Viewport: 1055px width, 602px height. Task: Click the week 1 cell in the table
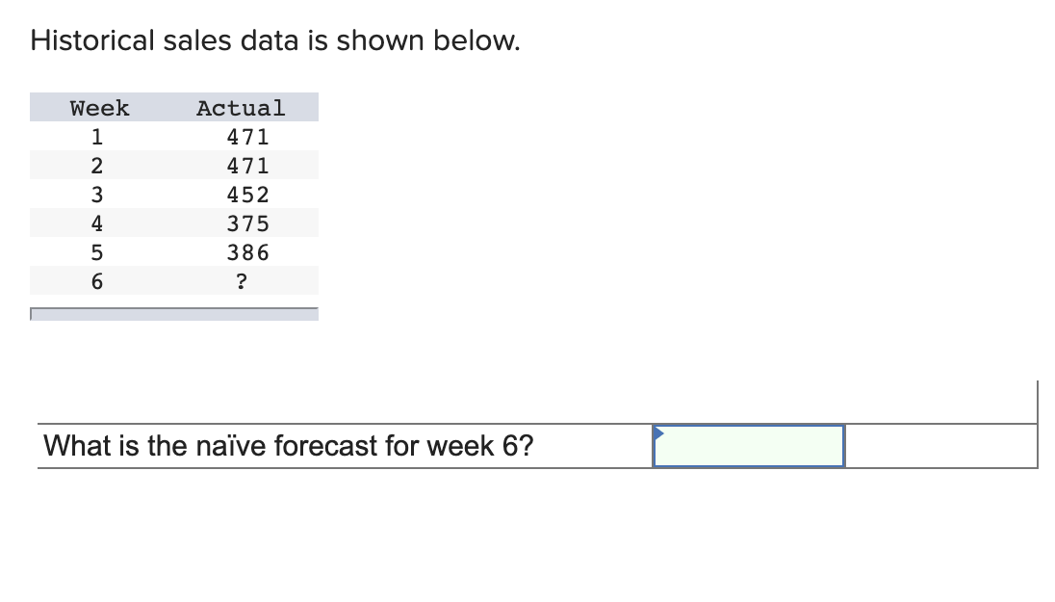coord(97,137)
